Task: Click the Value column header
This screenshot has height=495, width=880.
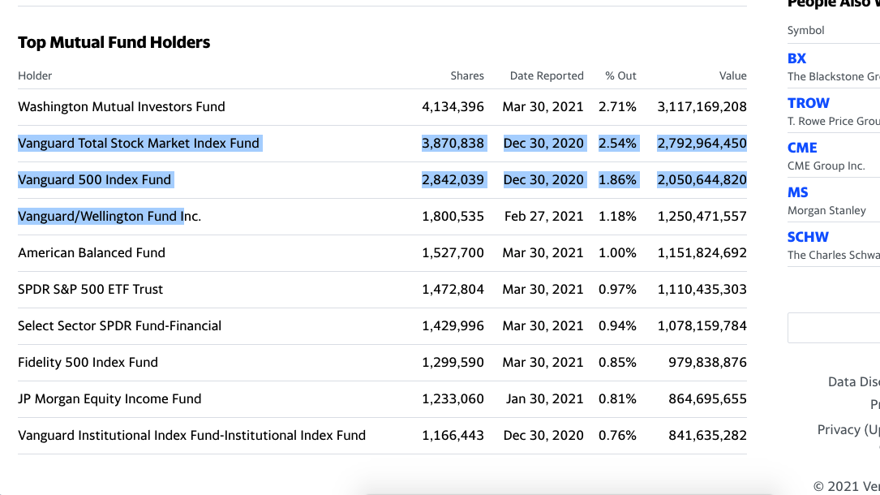Action: tap(733, 75)
